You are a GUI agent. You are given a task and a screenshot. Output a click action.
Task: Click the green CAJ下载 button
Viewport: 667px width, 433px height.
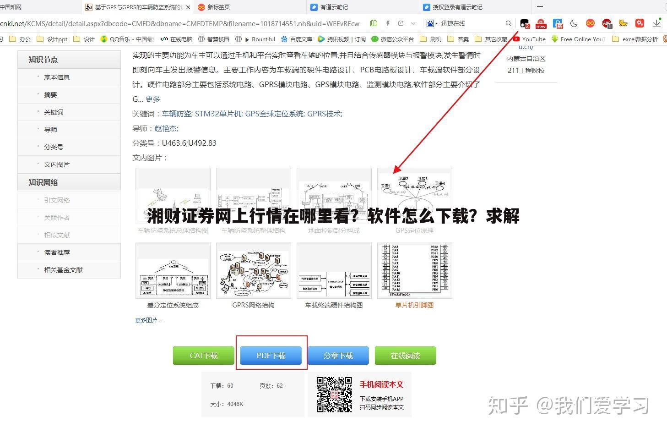point(204,356)
